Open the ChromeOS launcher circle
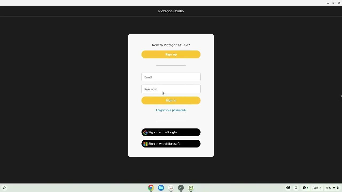 point(4,188)
